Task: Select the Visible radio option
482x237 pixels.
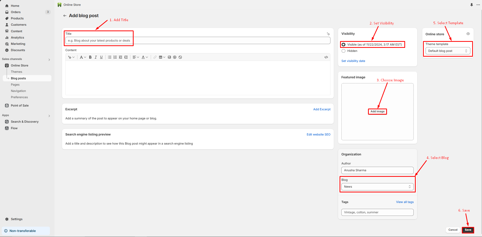Action: point(343,45)
